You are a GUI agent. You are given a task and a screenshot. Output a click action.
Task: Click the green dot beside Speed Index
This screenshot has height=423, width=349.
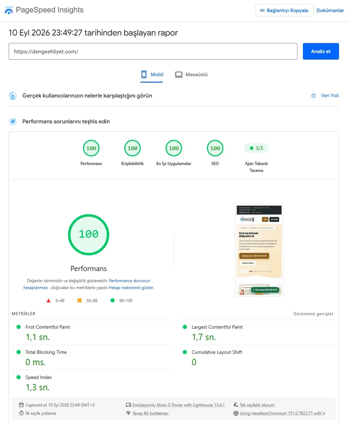coord(18,377)
